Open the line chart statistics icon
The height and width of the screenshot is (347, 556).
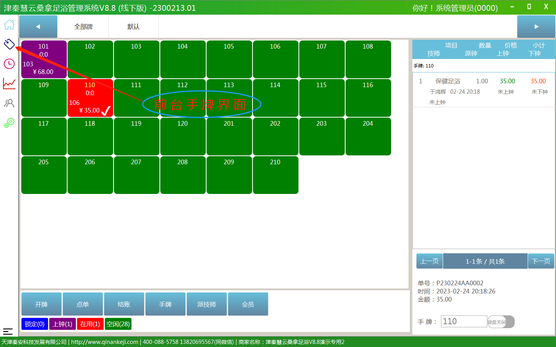tap(9, 83)
